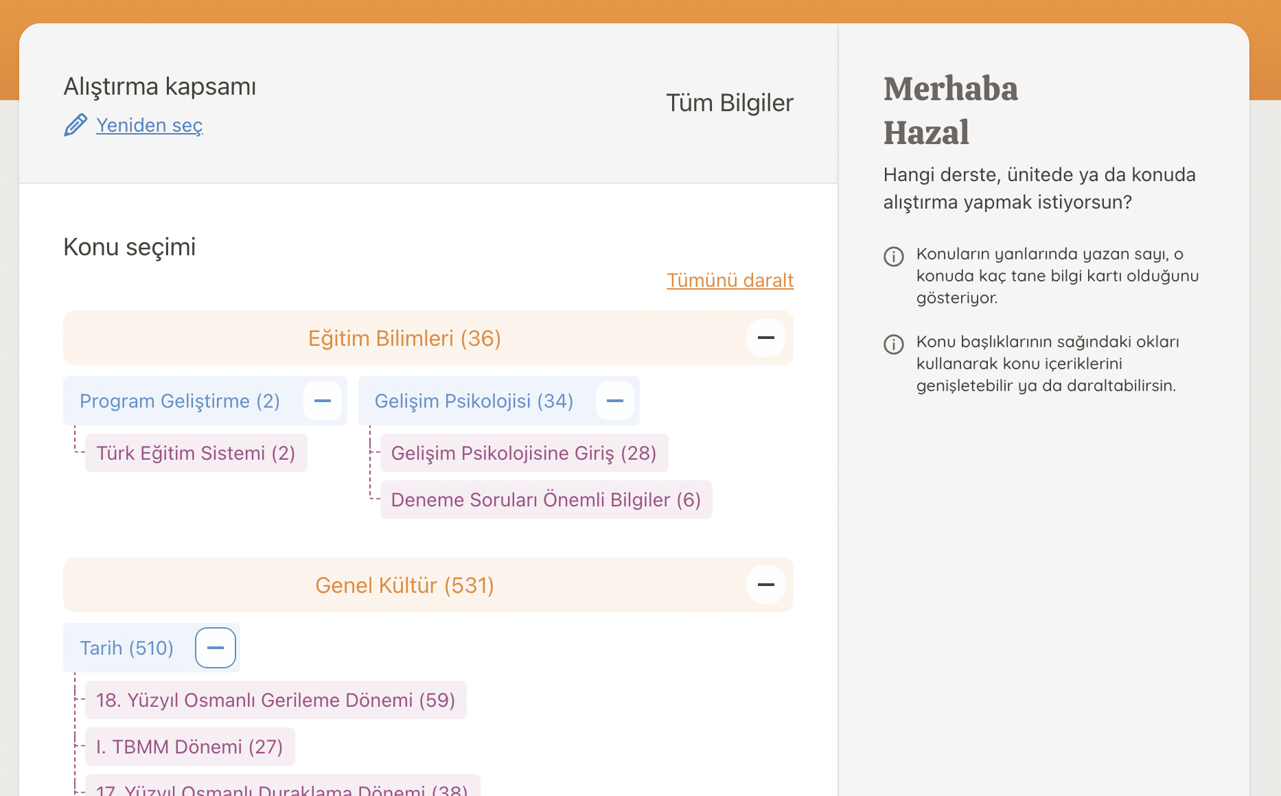Click the Eğitim Bilimleri (36) heading
This screenshot has height=796, width=1281.
pyautogui.click(x=404, y=338)
